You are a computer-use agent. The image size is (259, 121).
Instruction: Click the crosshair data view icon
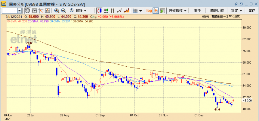pyautogui.click(x=34, y=11)
